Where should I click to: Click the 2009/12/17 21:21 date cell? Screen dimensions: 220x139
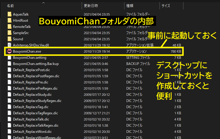(97, 113)
